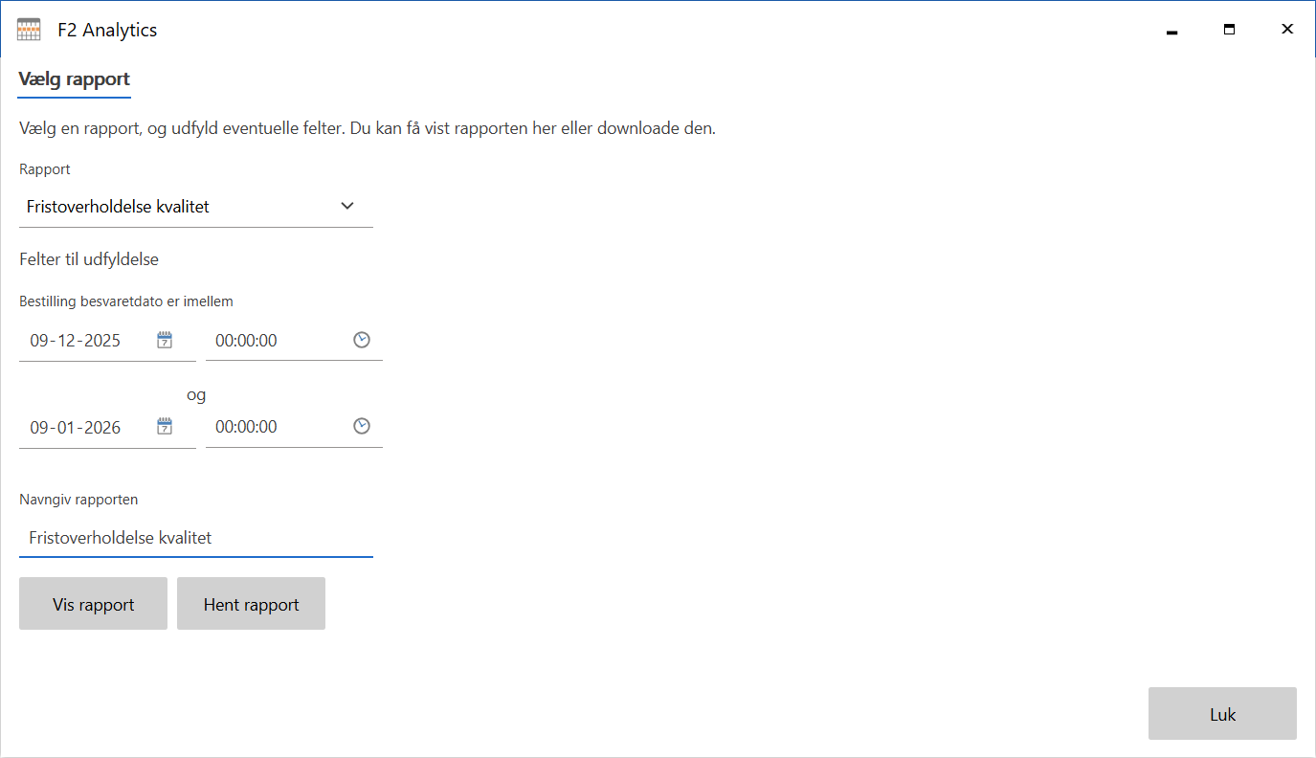Click the Vis rapport button

(x=93, y=604)
